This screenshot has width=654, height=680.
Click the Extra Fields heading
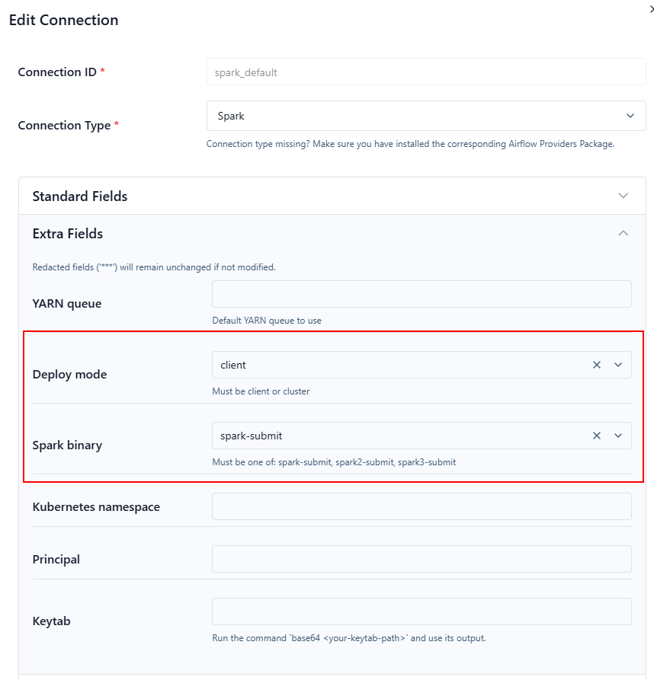click(x=68, y=234)
